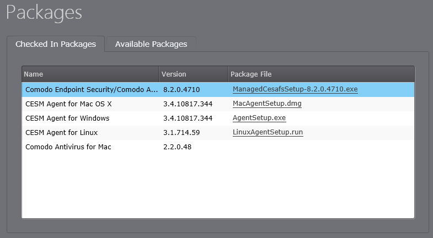Image resolution: width=433 pixels, height=238 pixels.
Task: Select the CESM Agent for Mac OS X row
Action: pyautogui.click(x=218, y=104)
